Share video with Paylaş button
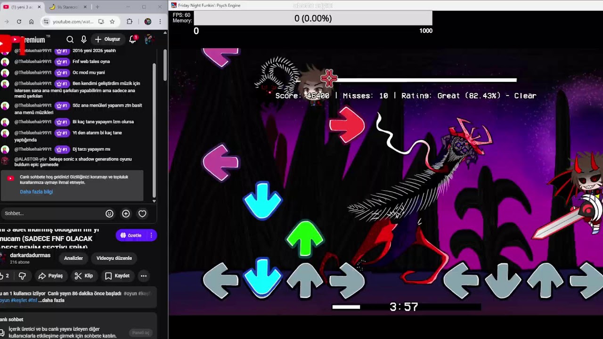 (50, 276)
